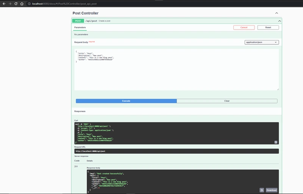The width and height of the screenshot is (303, 194).
Task: Go forward using the browser forward arrow
Action: point(10,4)
